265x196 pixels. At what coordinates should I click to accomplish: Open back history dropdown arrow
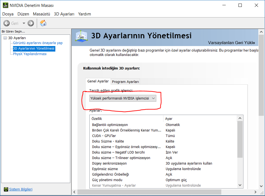coord(24,23)
